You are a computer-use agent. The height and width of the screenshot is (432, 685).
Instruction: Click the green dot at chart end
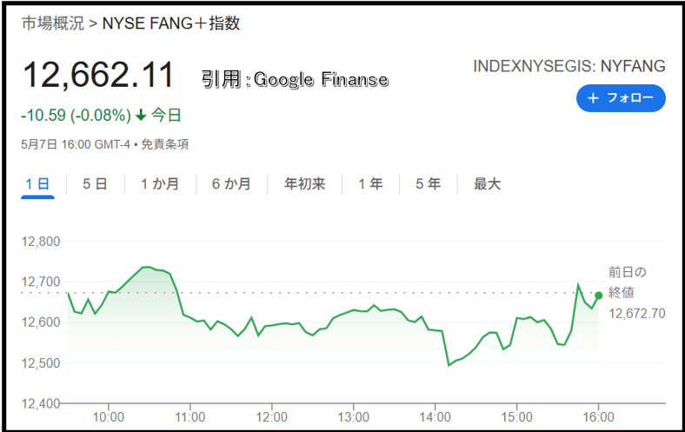(598, 296)
